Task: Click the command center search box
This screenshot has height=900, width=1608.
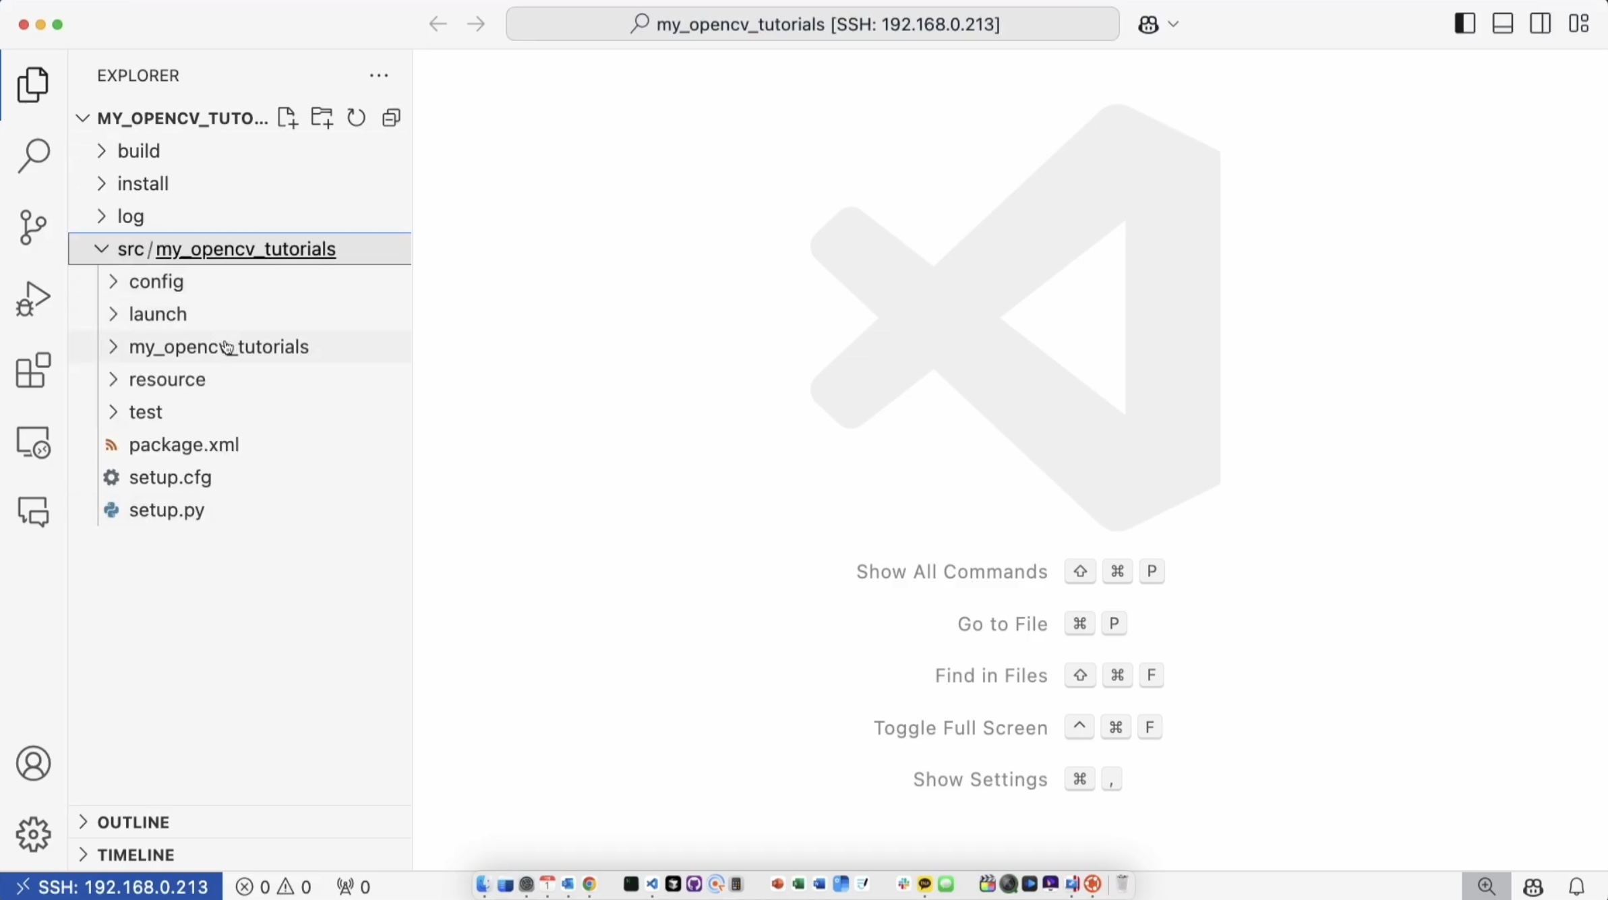Action: [812, 24]
